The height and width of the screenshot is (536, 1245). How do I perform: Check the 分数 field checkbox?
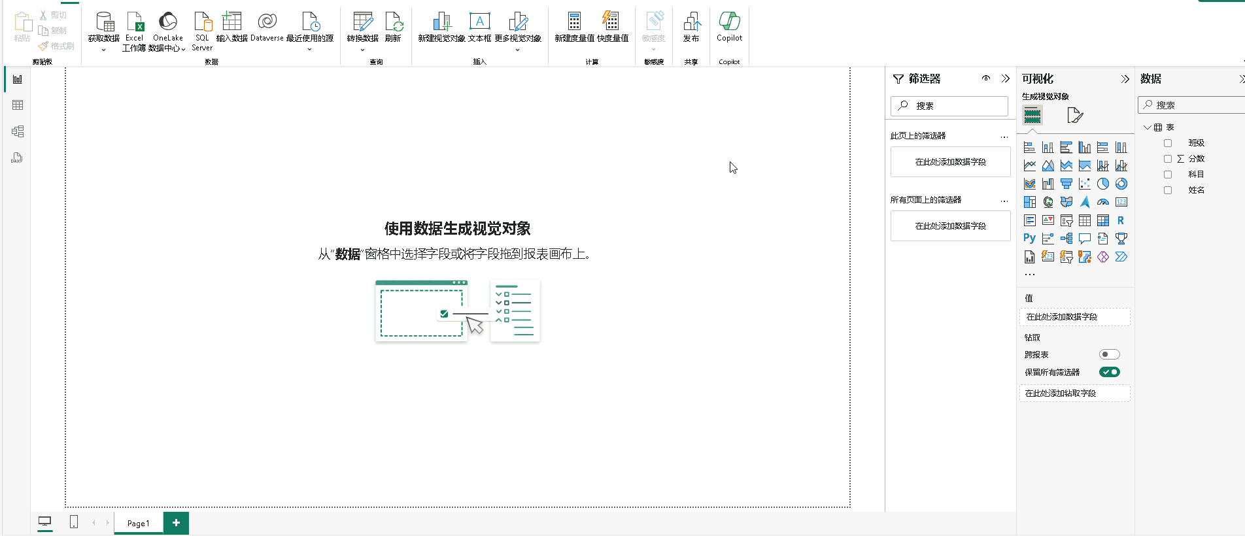(1168, 159)
